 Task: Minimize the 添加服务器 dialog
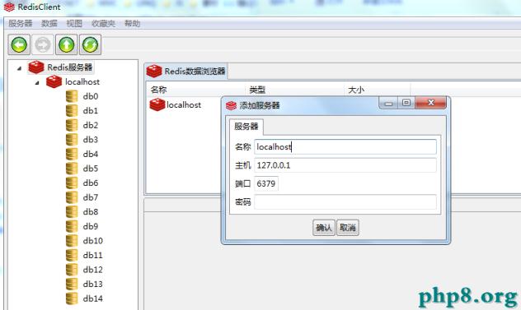(x=388, y=103)
